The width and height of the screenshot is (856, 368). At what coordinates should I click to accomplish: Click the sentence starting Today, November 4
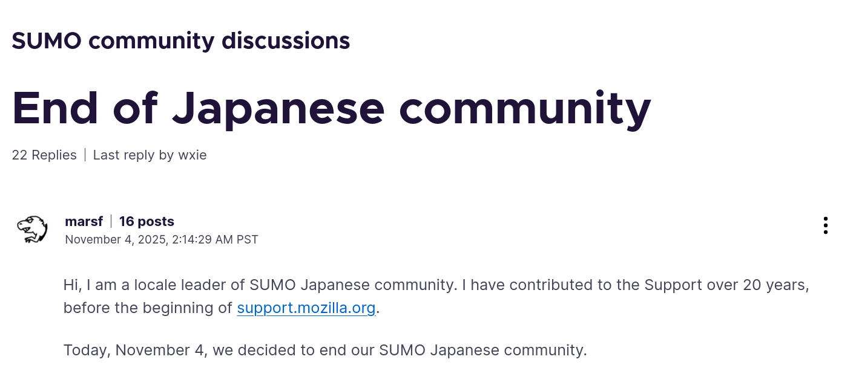click(x=325, y=350)
